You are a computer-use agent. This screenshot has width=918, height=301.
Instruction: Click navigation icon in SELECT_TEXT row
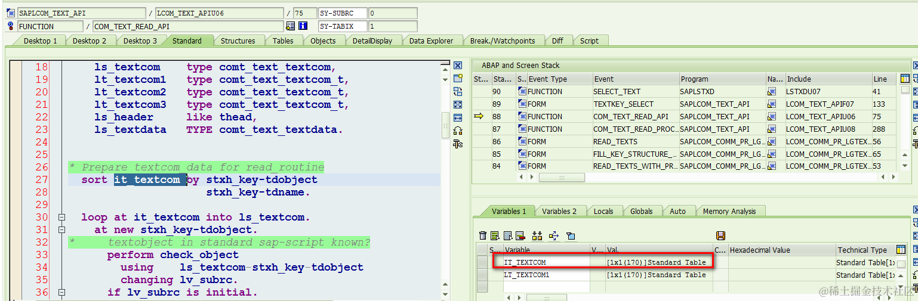(772, 92)
